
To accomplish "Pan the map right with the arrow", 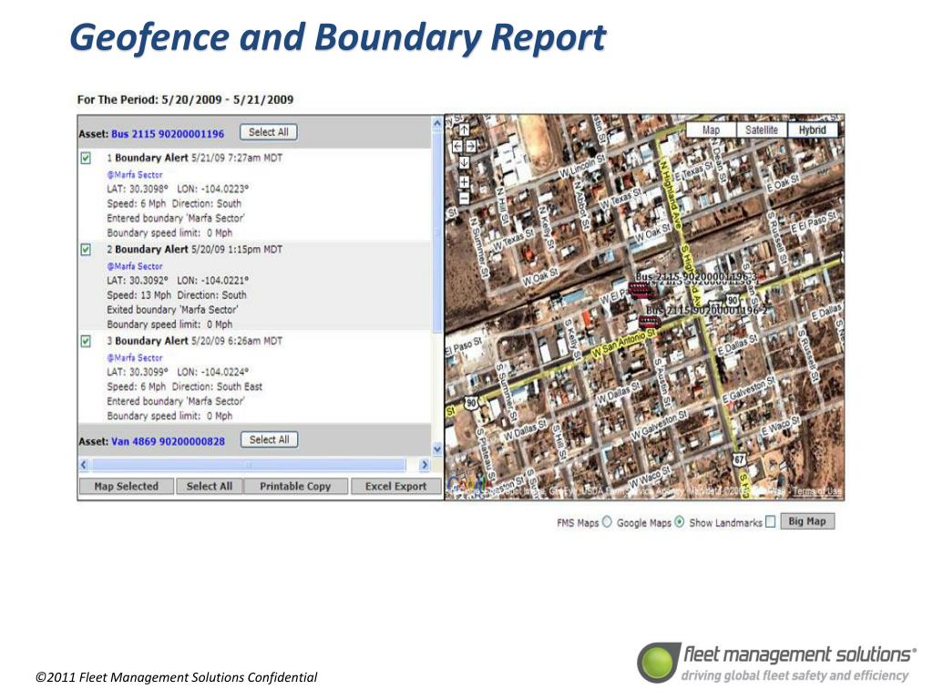I will 471,146.
